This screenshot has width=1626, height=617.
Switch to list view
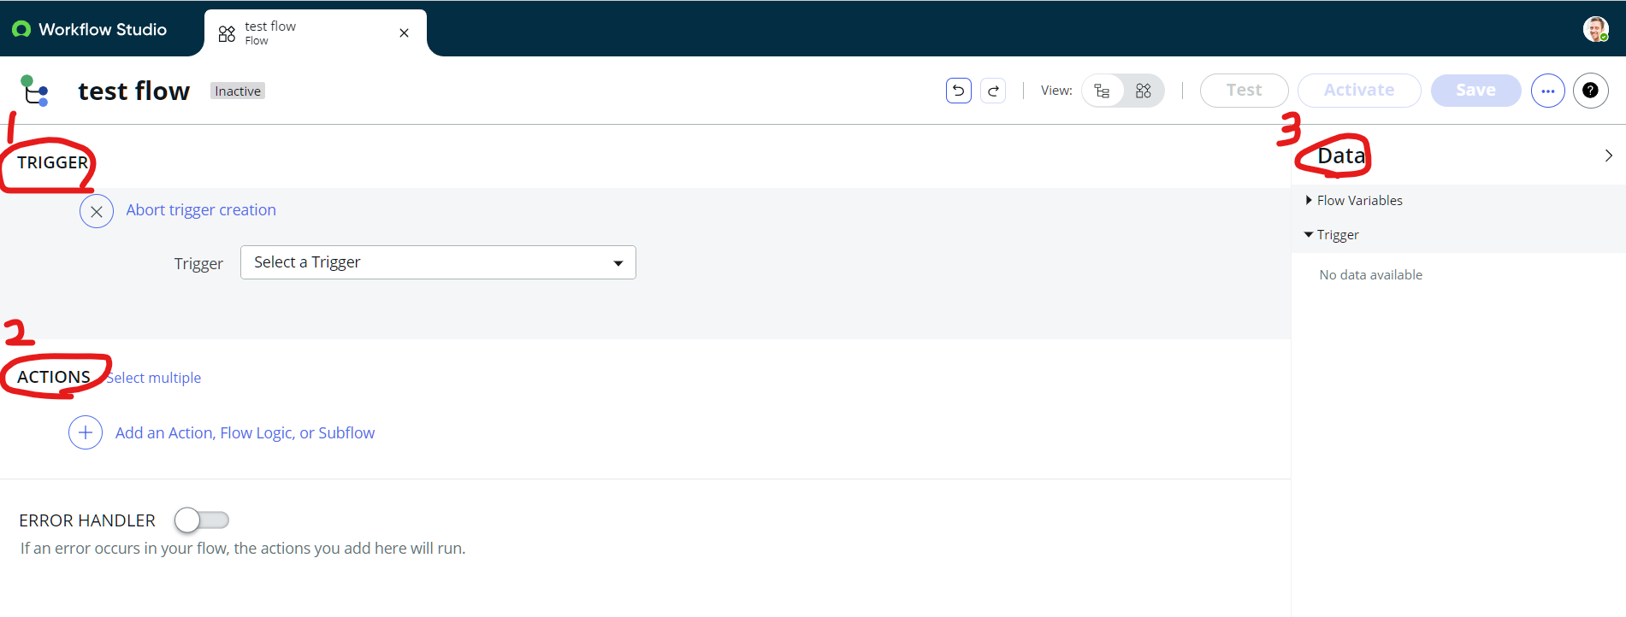click(1103, 91)
